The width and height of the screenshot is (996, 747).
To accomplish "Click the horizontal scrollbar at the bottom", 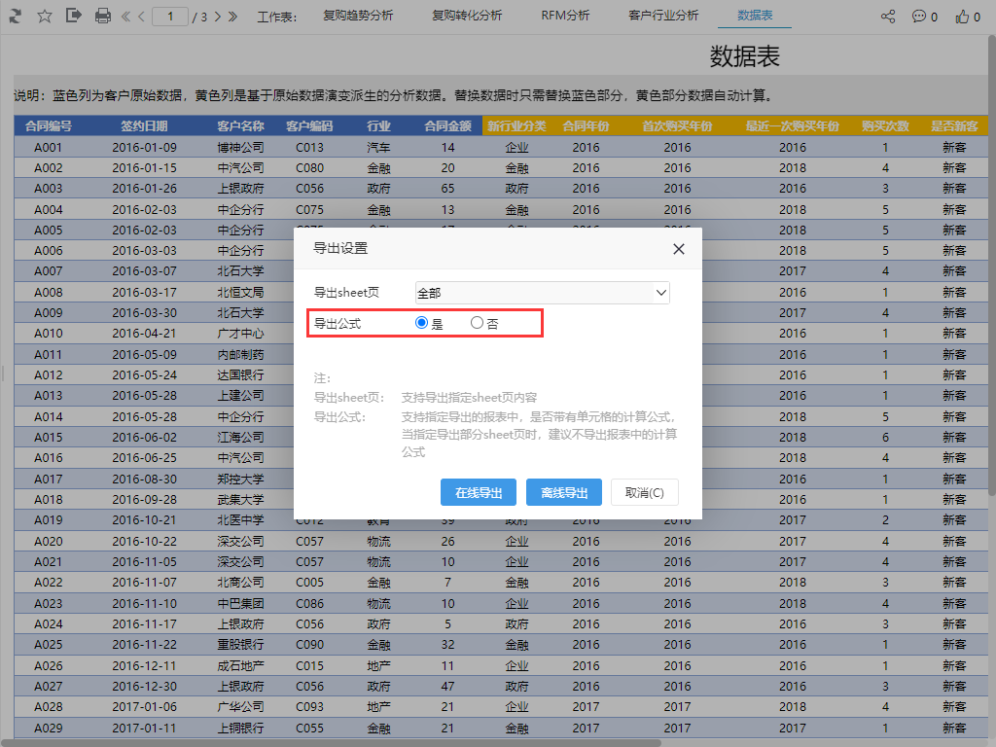I will click(331, 742).
